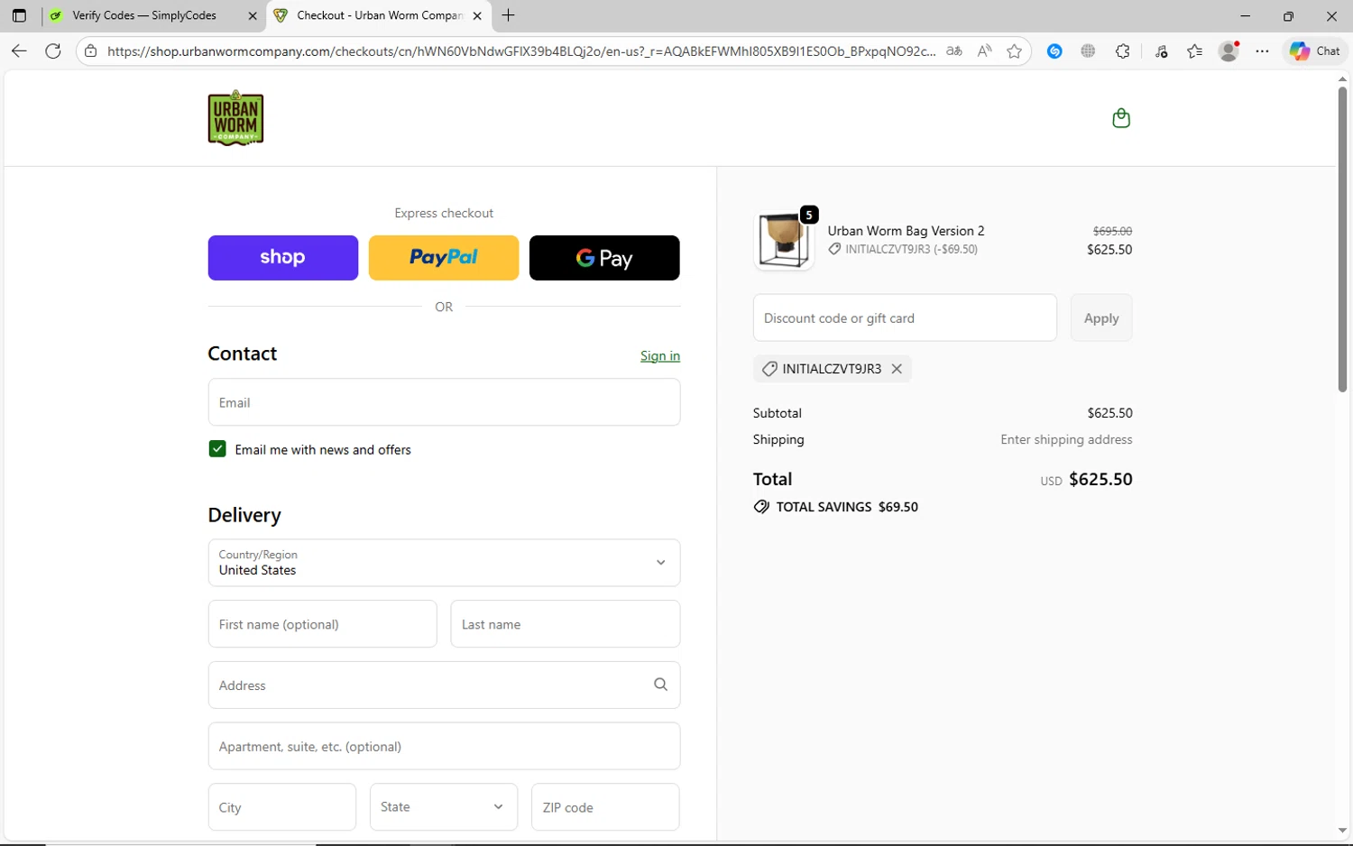The image size is (1353, 846).
Task: Open the Favorites list icon
Action: [x=1195, y=51]
